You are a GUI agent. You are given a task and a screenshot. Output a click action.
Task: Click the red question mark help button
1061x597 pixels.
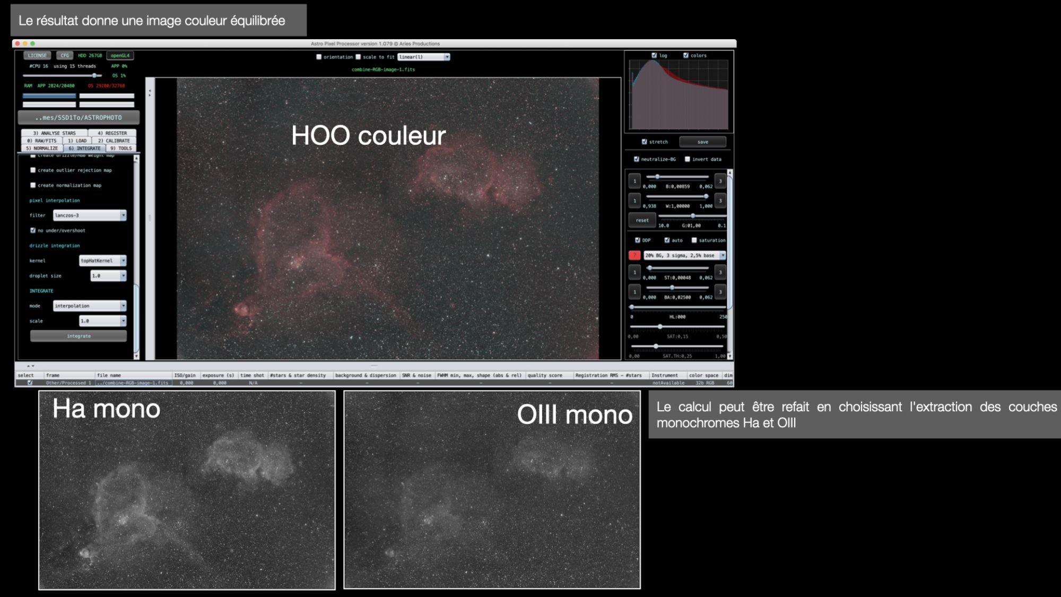point(634,255)
